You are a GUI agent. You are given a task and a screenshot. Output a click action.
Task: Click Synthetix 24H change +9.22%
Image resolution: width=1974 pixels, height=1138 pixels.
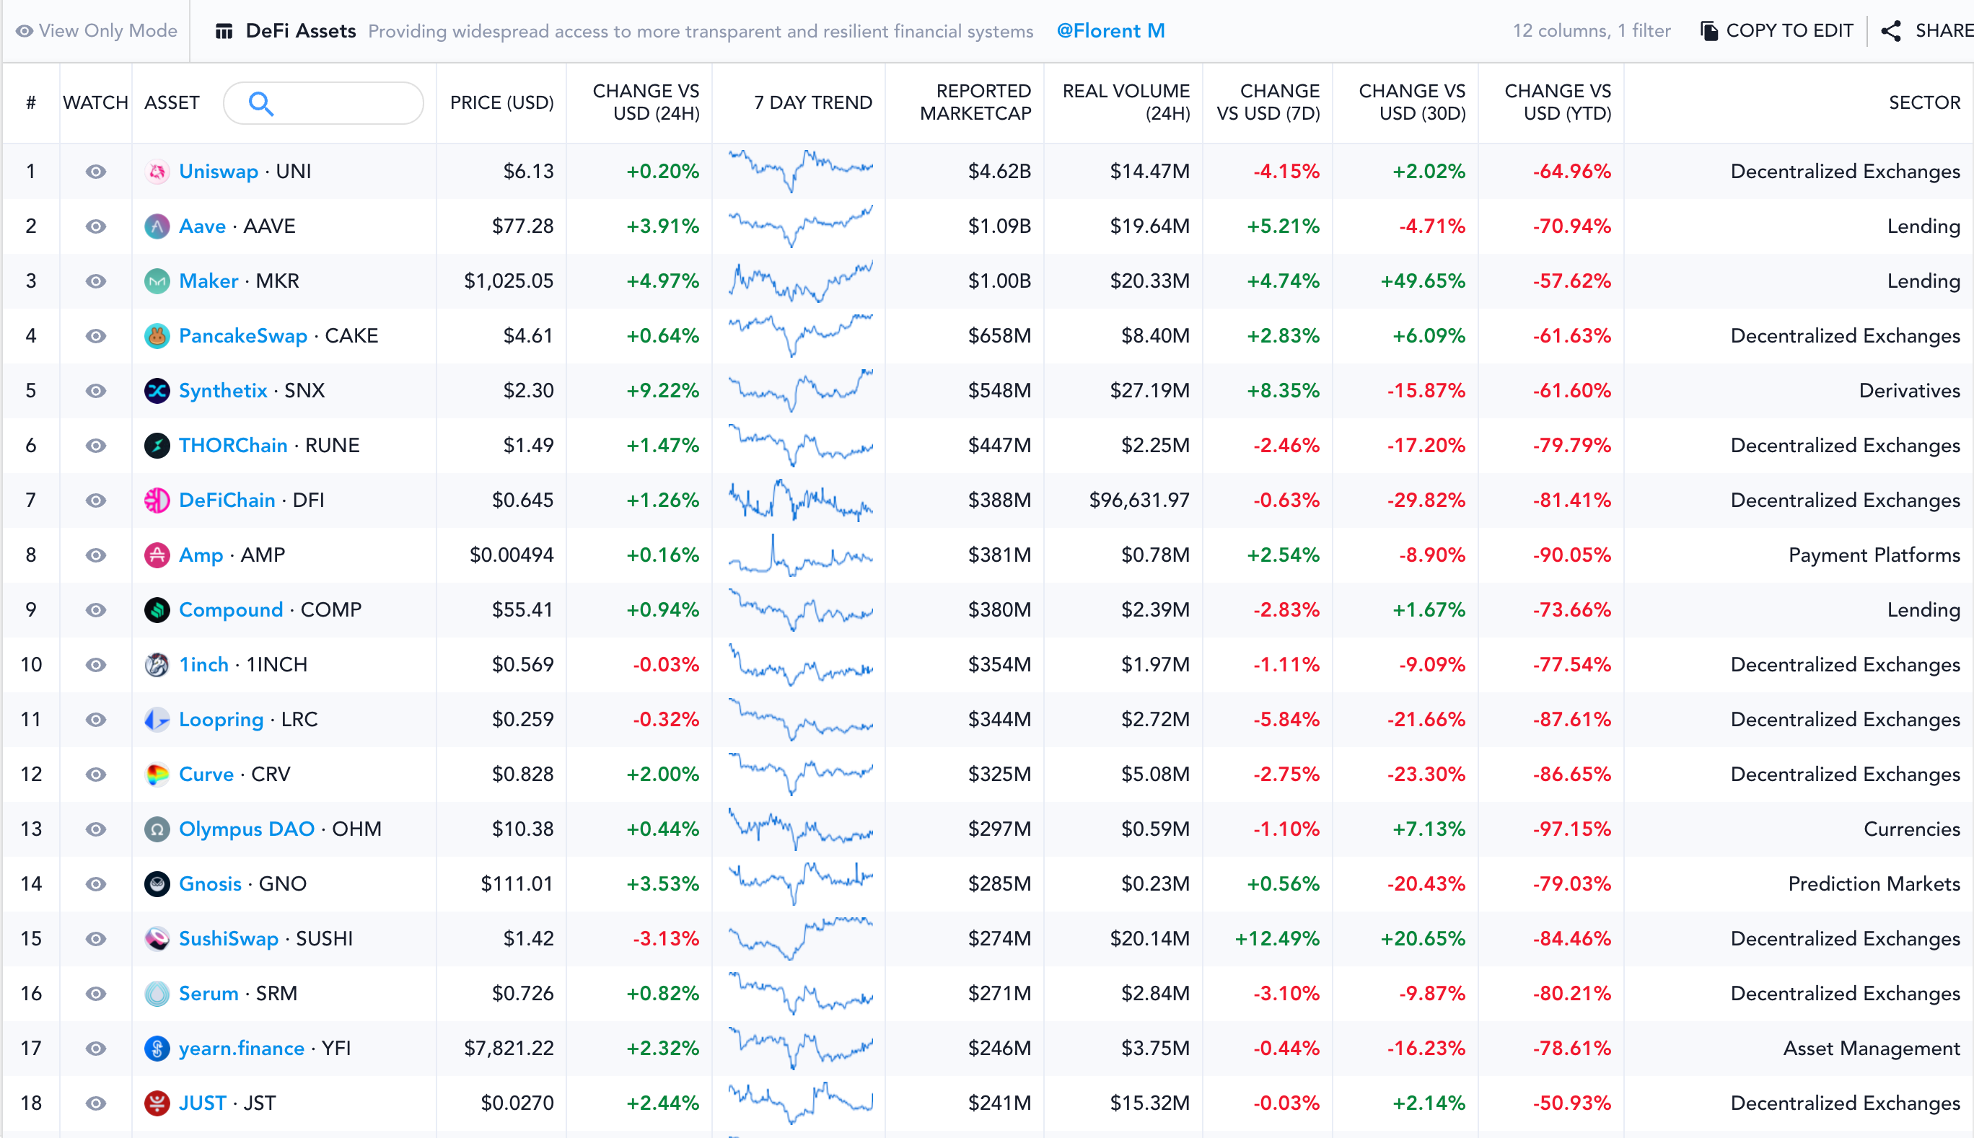click(663, 391)
